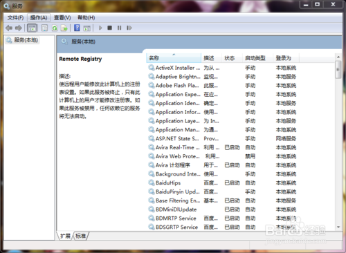The width and height of the screenshot is (346, 253).
Task: Select the Avira Web Protection service
Action: pyautogui.click(x=222, y=156)
